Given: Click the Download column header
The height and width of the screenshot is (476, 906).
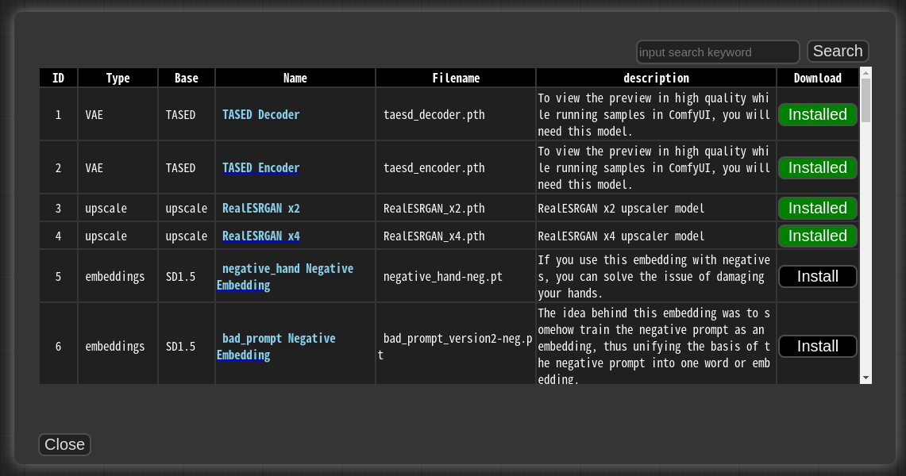Looking at the screenshot, I should coord(817,78).
